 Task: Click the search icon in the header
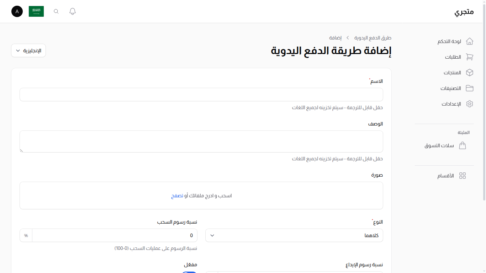(x=56, y=11)
